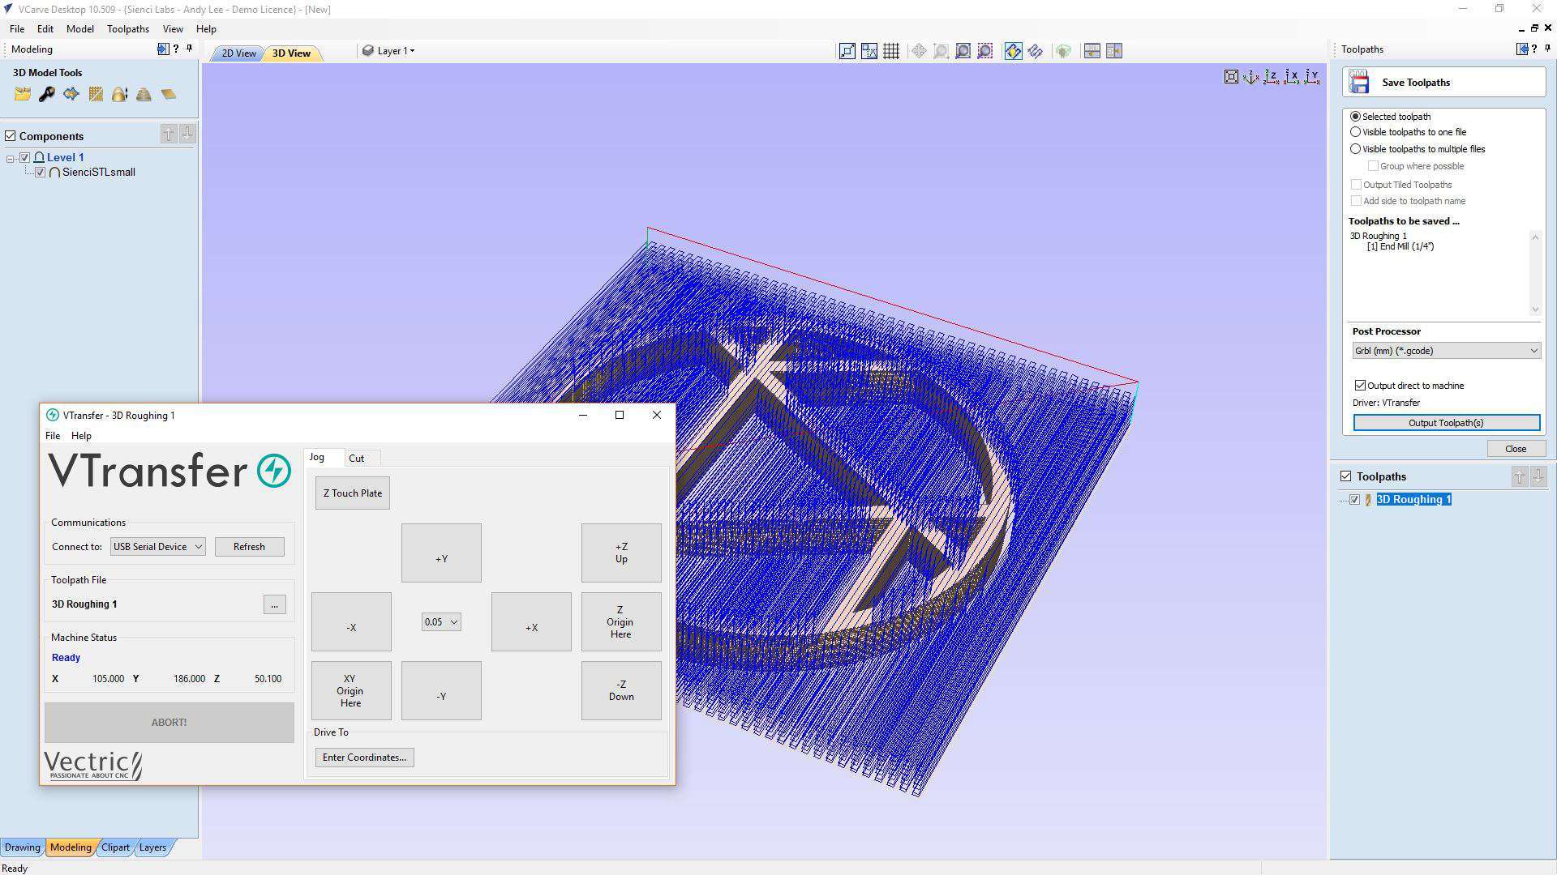The height and width of the screenshot is (875, 1557).
Task: Select 'Visible toolpaths to multiple files' option
Action: pyautogui.click(x=1355, y=149)
